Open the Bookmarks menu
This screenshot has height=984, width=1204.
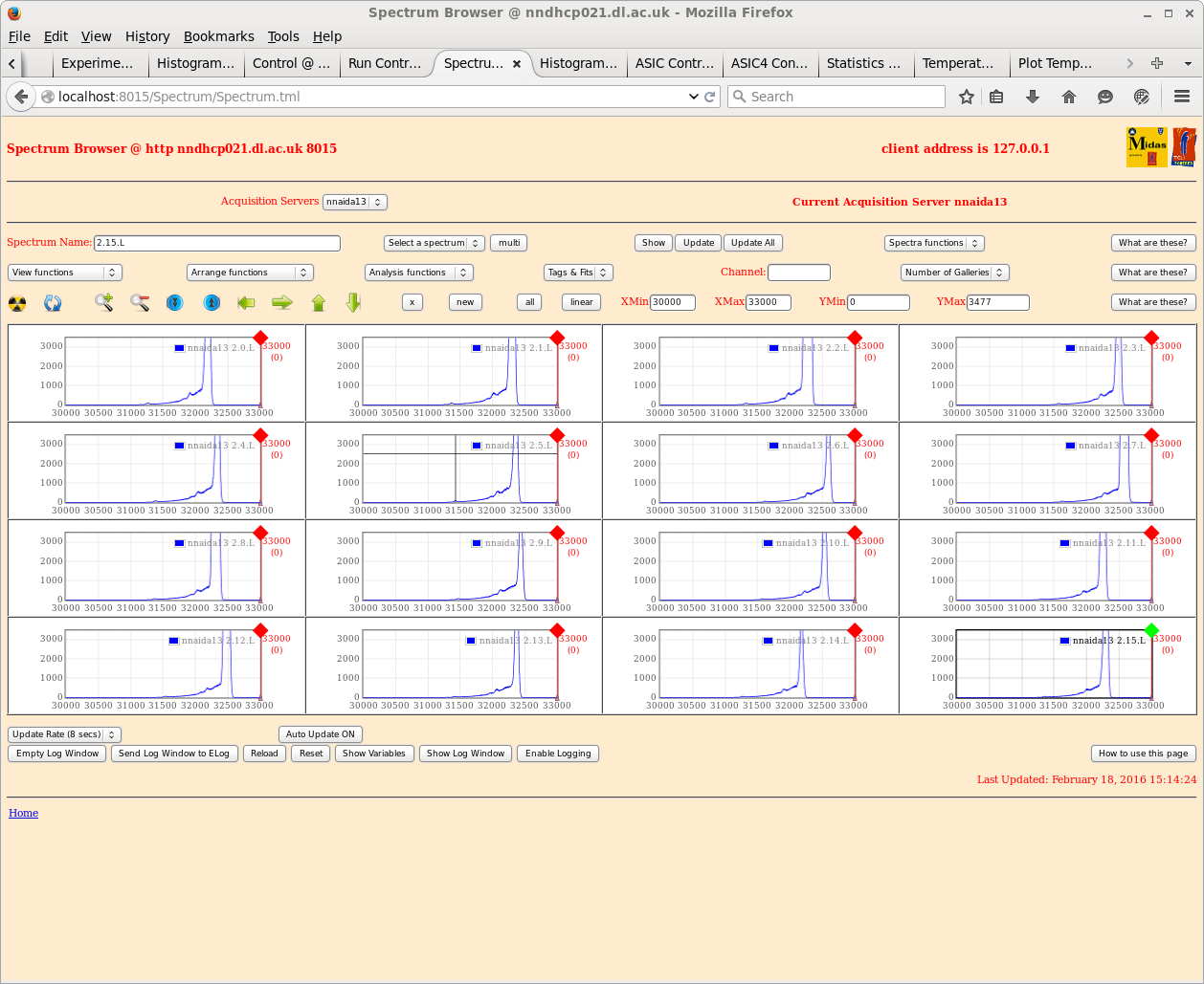(x=218, y=36)
